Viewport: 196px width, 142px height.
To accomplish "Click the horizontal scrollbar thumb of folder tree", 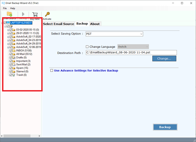I will tap(17, 136).
